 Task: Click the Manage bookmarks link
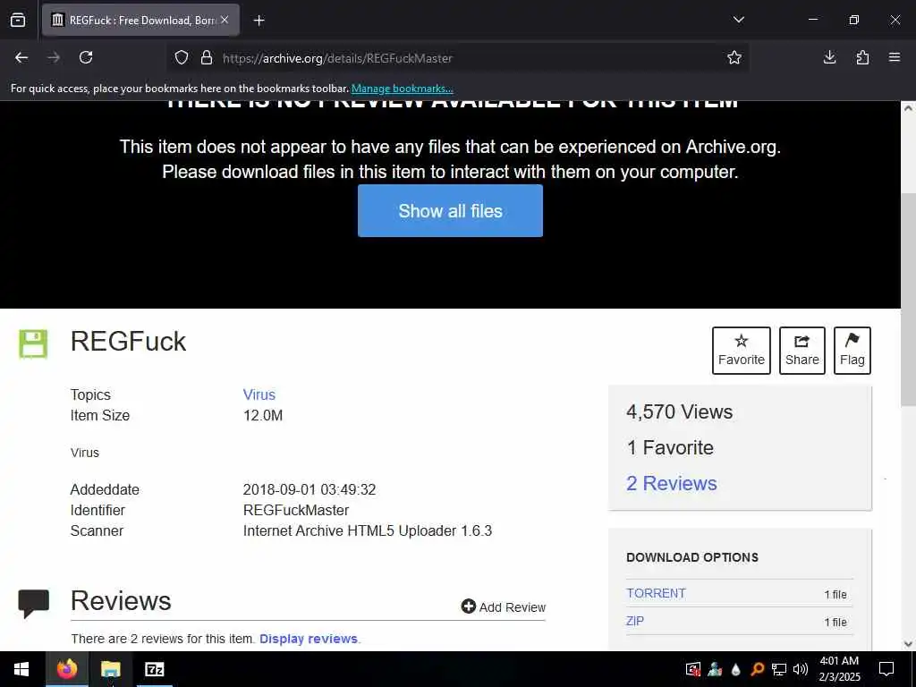coord(402,89)
